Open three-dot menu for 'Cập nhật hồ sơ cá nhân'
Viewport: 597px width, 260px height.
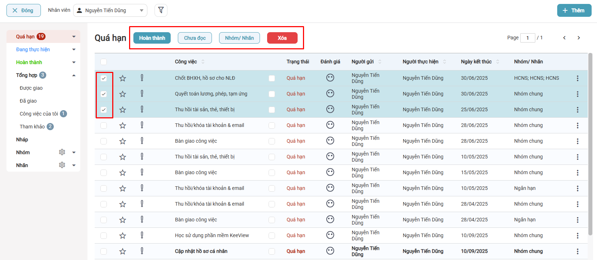click(x=577, y=251)
